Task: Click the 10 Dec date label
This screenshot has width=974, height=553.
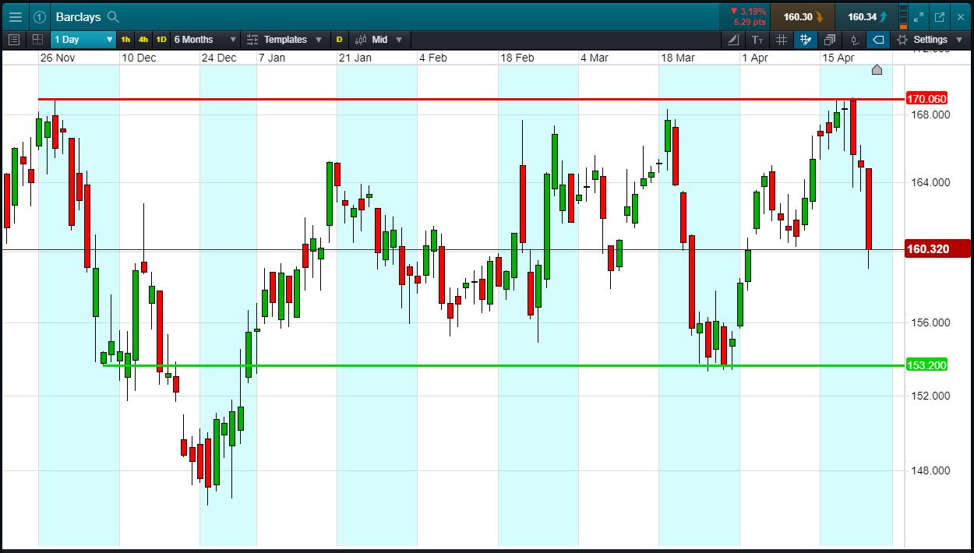Action: tap(139, 58)
